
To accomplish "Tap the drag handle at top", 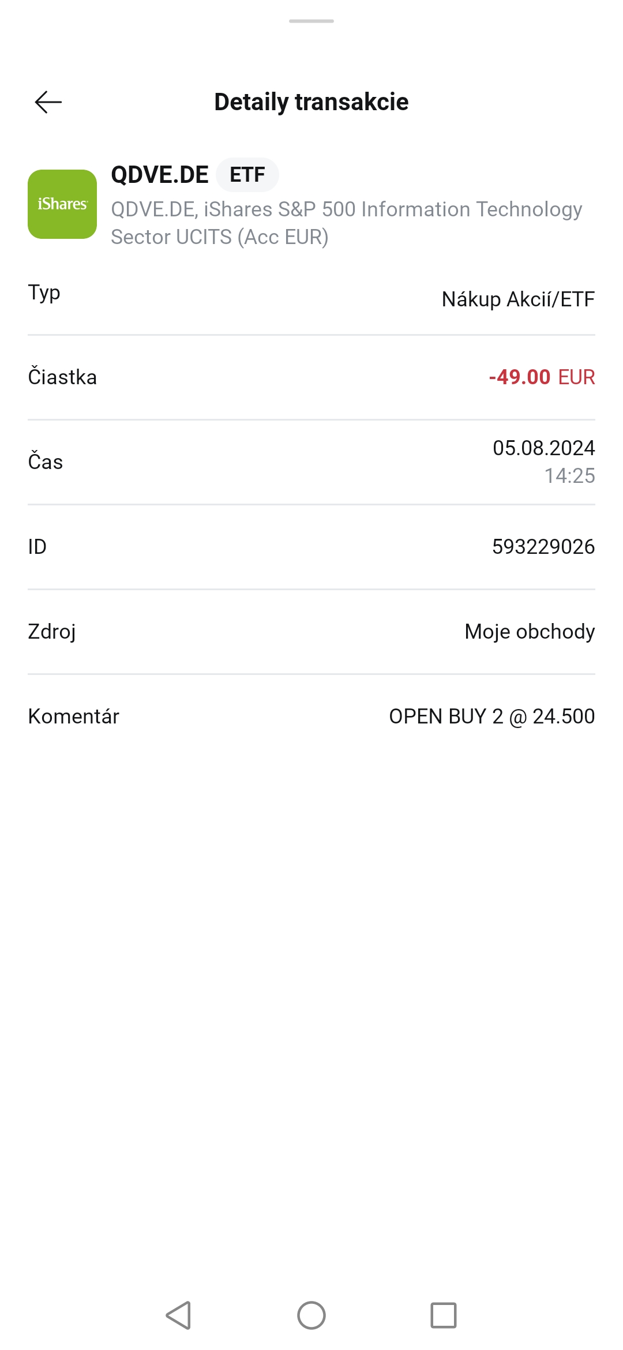I will tap(311, 21).
